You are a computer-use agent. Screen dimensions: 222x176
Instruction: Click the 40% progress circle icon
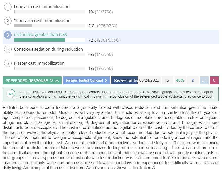coord(11,94)
